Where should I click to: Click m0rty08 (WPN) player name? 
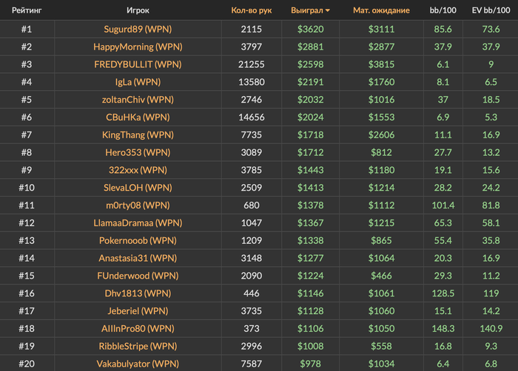coord(138,205)
